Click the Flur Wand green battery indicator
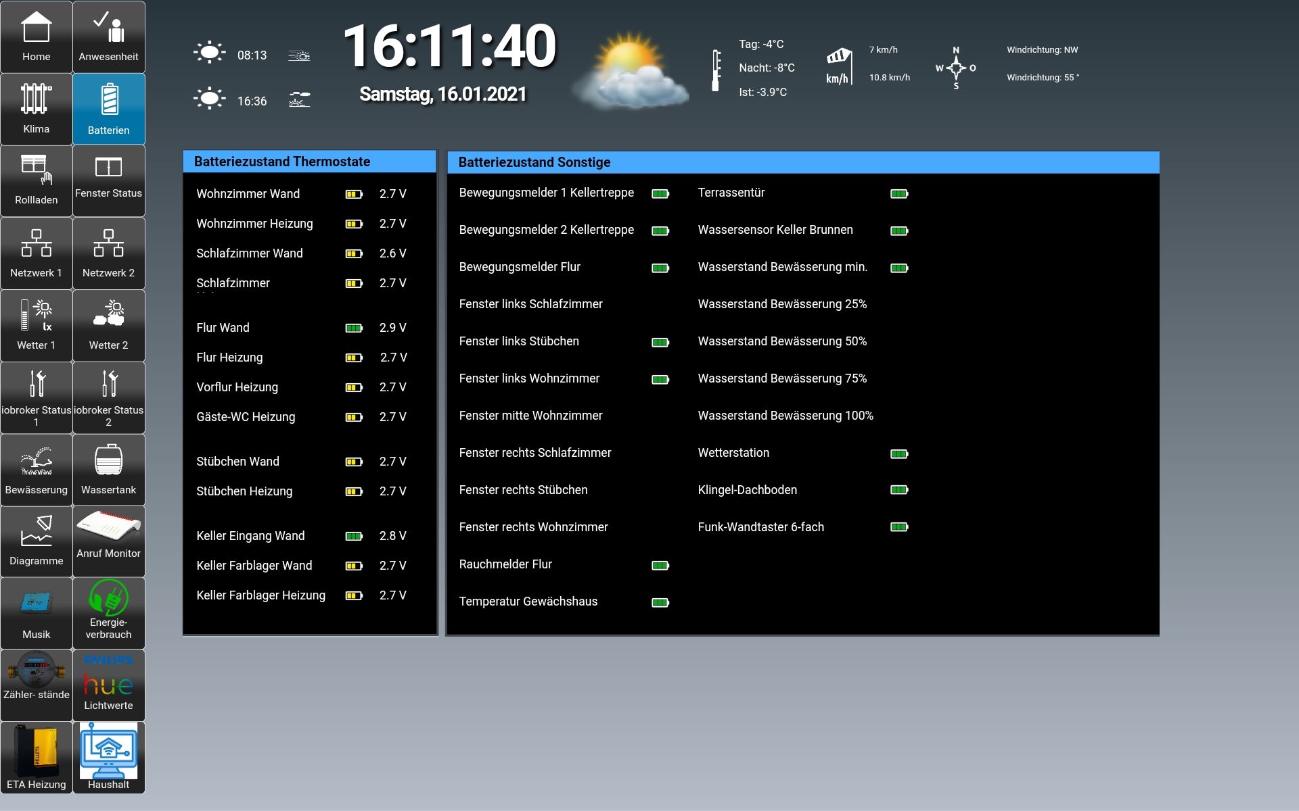 coord(354,328)
